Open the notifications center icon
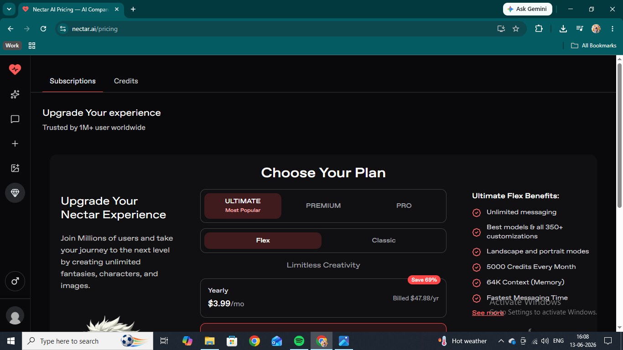 [607, 341]
